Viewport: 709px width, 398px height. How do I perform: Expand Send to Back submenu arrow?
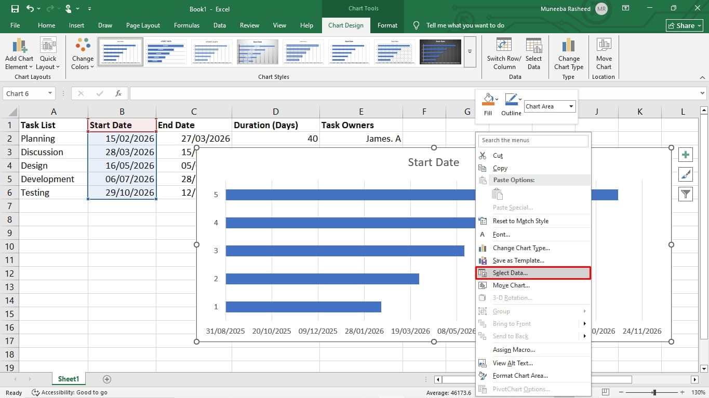point(584,336)
